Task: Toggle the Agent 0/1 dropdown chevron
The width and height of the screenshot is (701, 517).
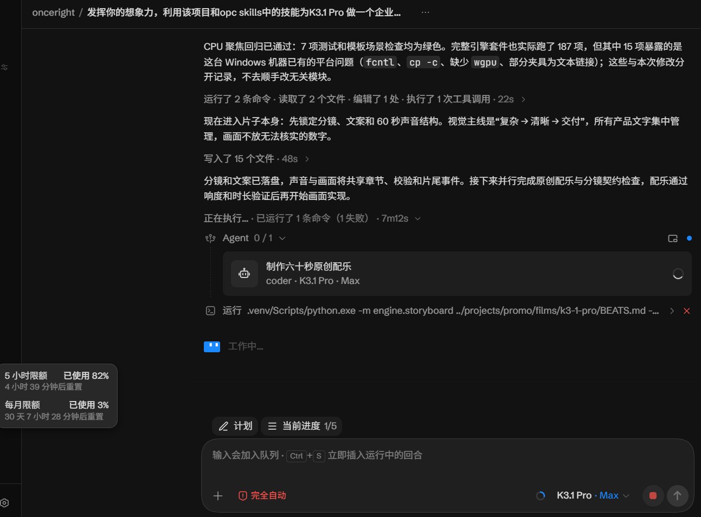Action: pyautogui.click(x=282, y=238)
